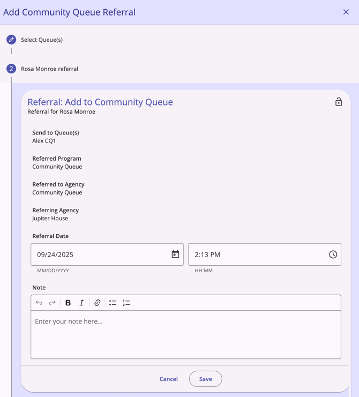Image resolution: width=359 pixels, height=397 pixels.
Task: Click the referral time field showing 2:13 PM
Action: pos(257,254)
